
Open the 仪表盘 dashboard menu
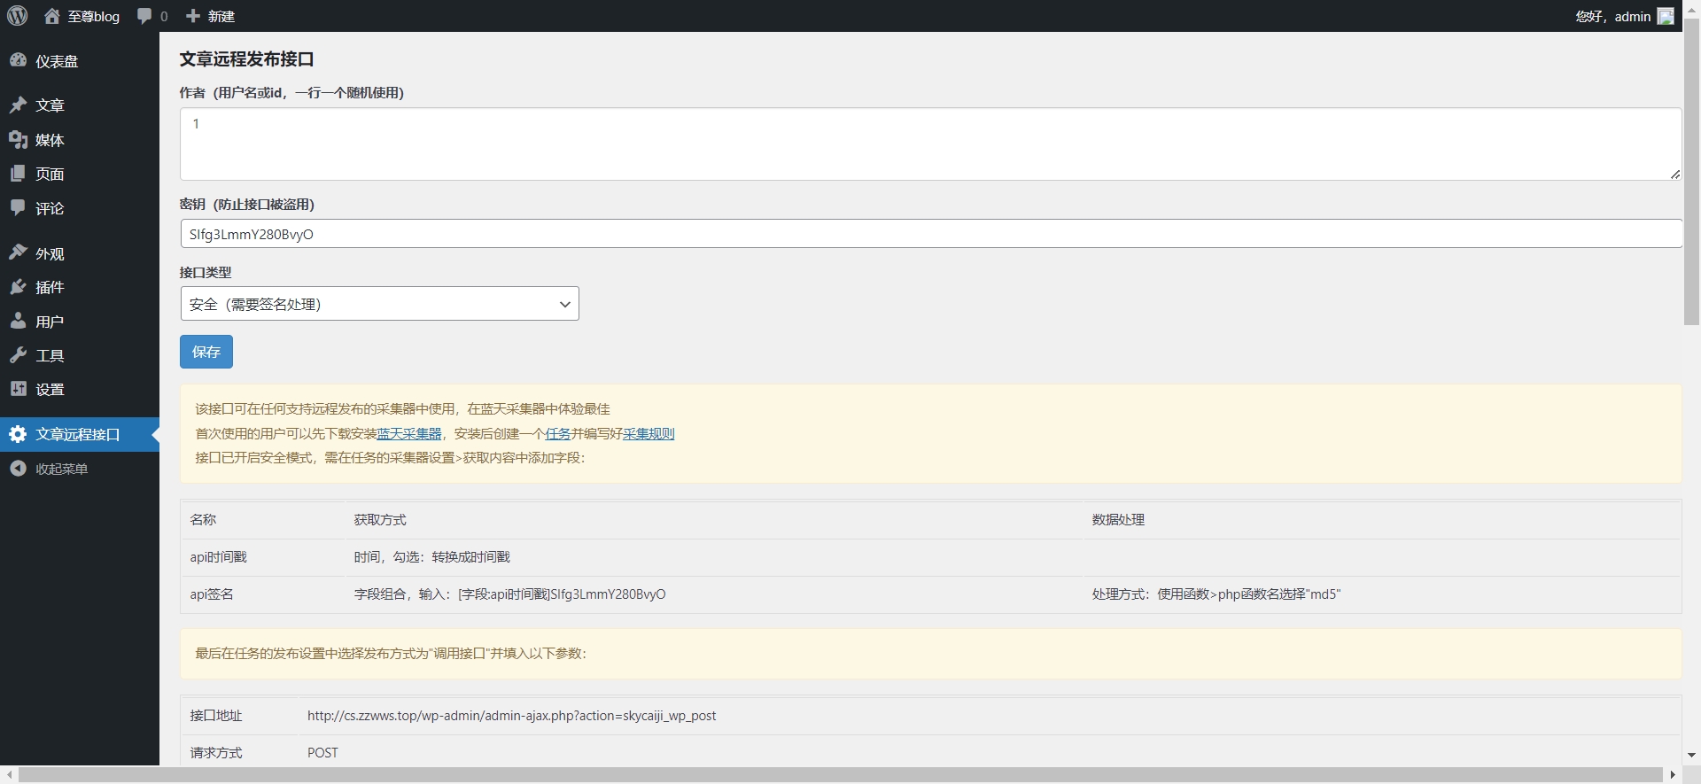coord(57,61)
